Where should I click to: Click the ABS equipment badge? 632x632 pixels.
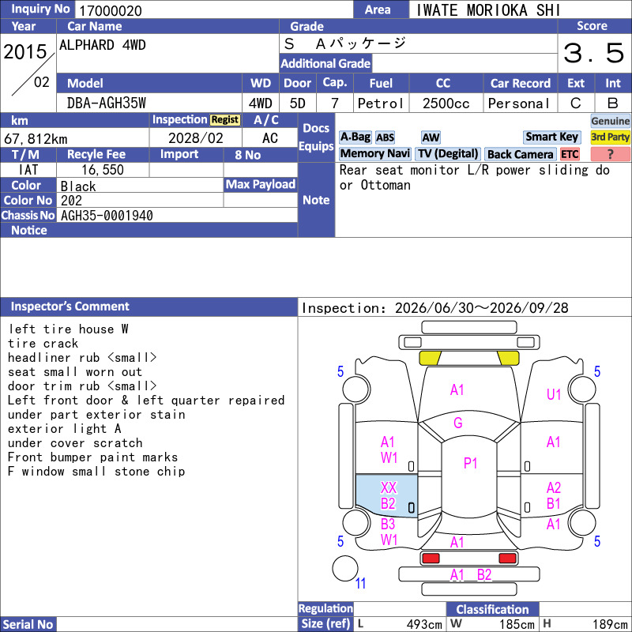[385, 137]
